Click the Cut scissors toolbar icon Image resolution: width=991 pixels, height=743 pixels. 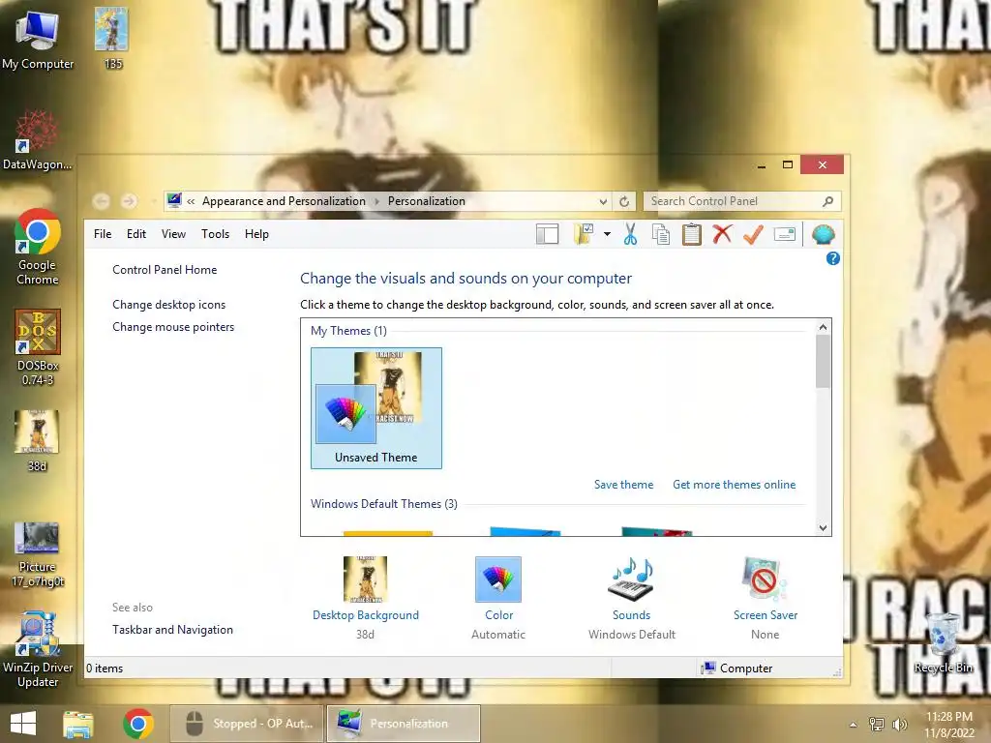point(630,234)
